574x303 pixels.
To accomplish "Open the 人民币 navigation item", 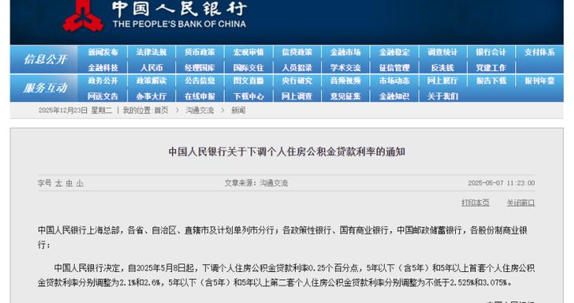I will pyautogui.click(x=151, y=68).
